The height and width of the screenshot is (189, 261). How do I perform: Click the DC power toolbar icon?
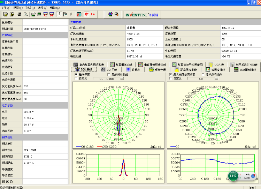coord(52,14)
